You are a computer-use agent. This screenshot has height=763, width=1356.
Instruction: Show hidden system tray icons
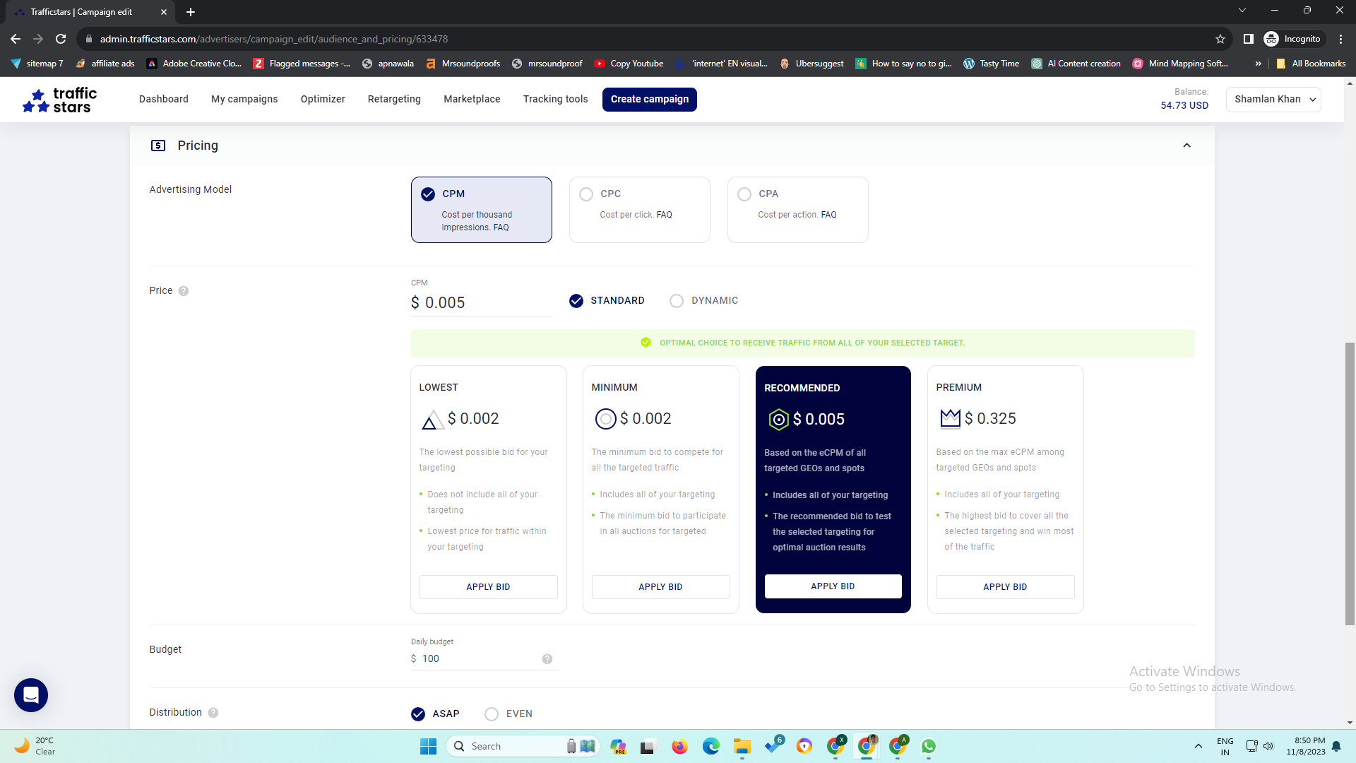pos(1199,747)
